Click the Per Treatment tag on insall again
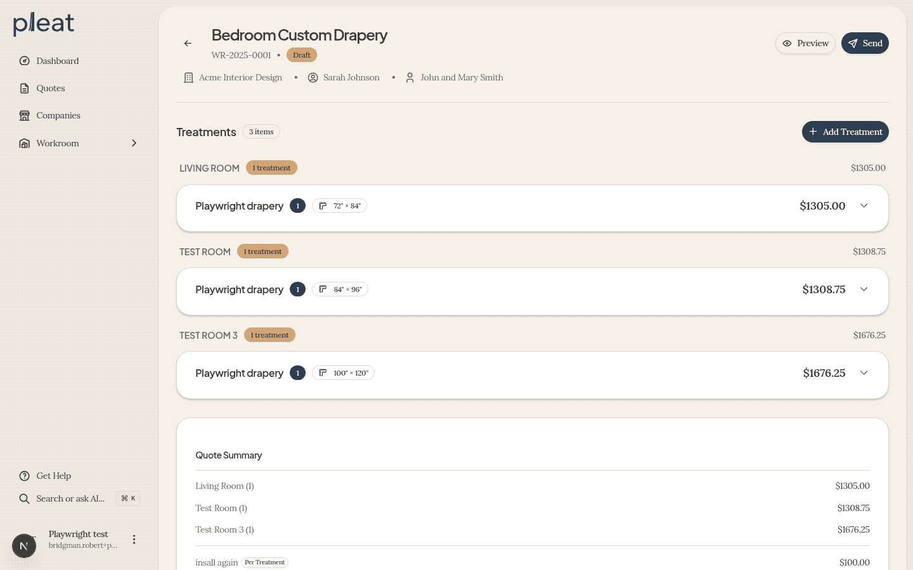This screenshot has height=570, width=913. coord(264,562)
